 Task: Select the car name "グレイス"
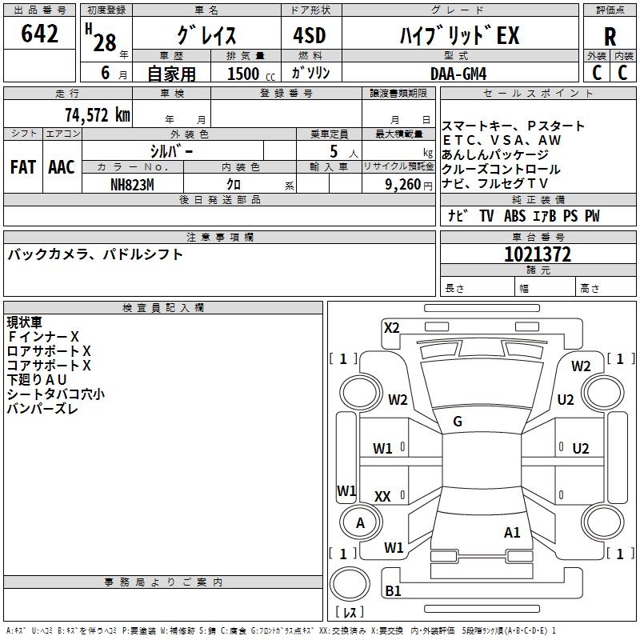pyautogui.click(x=206, y=36)
